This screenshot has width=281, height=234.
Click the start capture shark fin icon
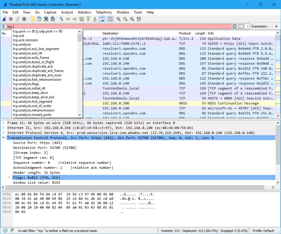(x=4, y=19)
